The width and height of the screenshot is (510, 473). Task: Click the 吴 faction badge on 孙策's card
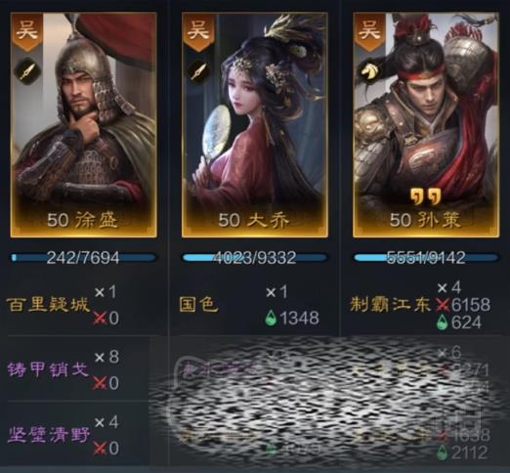click(x=370, y=32)
